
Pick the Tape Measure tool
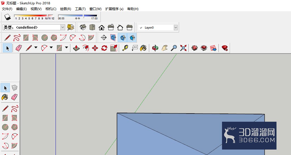125,48
